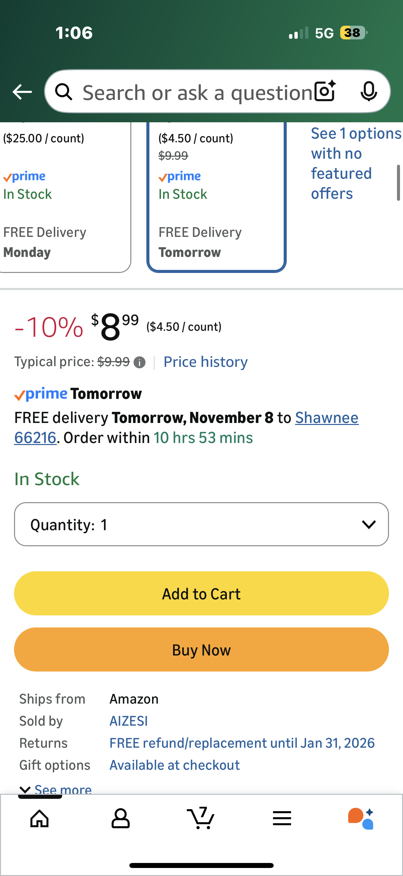Screen dimensions: 403x876
Task: Open the Quantity dropdown
Action: [x=201, y=525]
